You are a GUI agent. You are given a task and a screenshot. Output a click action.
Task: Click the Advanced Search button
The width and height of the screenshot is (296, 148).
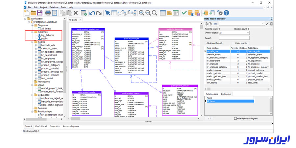(x=214, y=43)
